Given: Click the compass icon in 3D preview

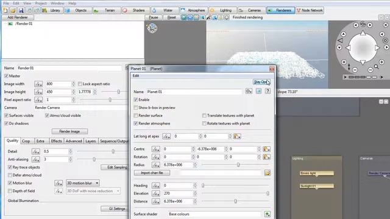Looking at the screenshot, I should click(x=152, y=28).
